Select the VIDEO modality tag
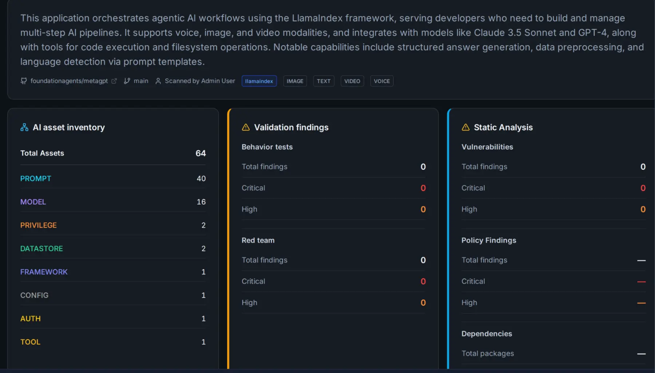The height and width of the screenshot is (373, 655). tap(352, 81)
